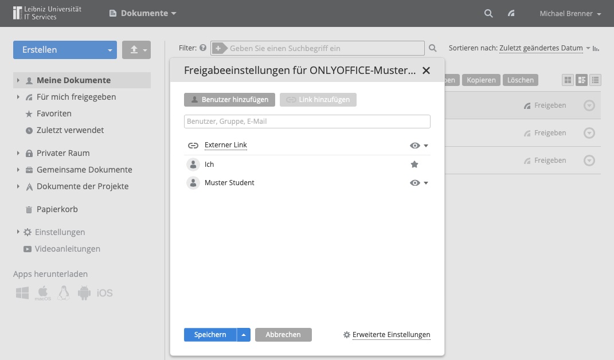Open the search magnifier in top header

(x=488, y=13)
